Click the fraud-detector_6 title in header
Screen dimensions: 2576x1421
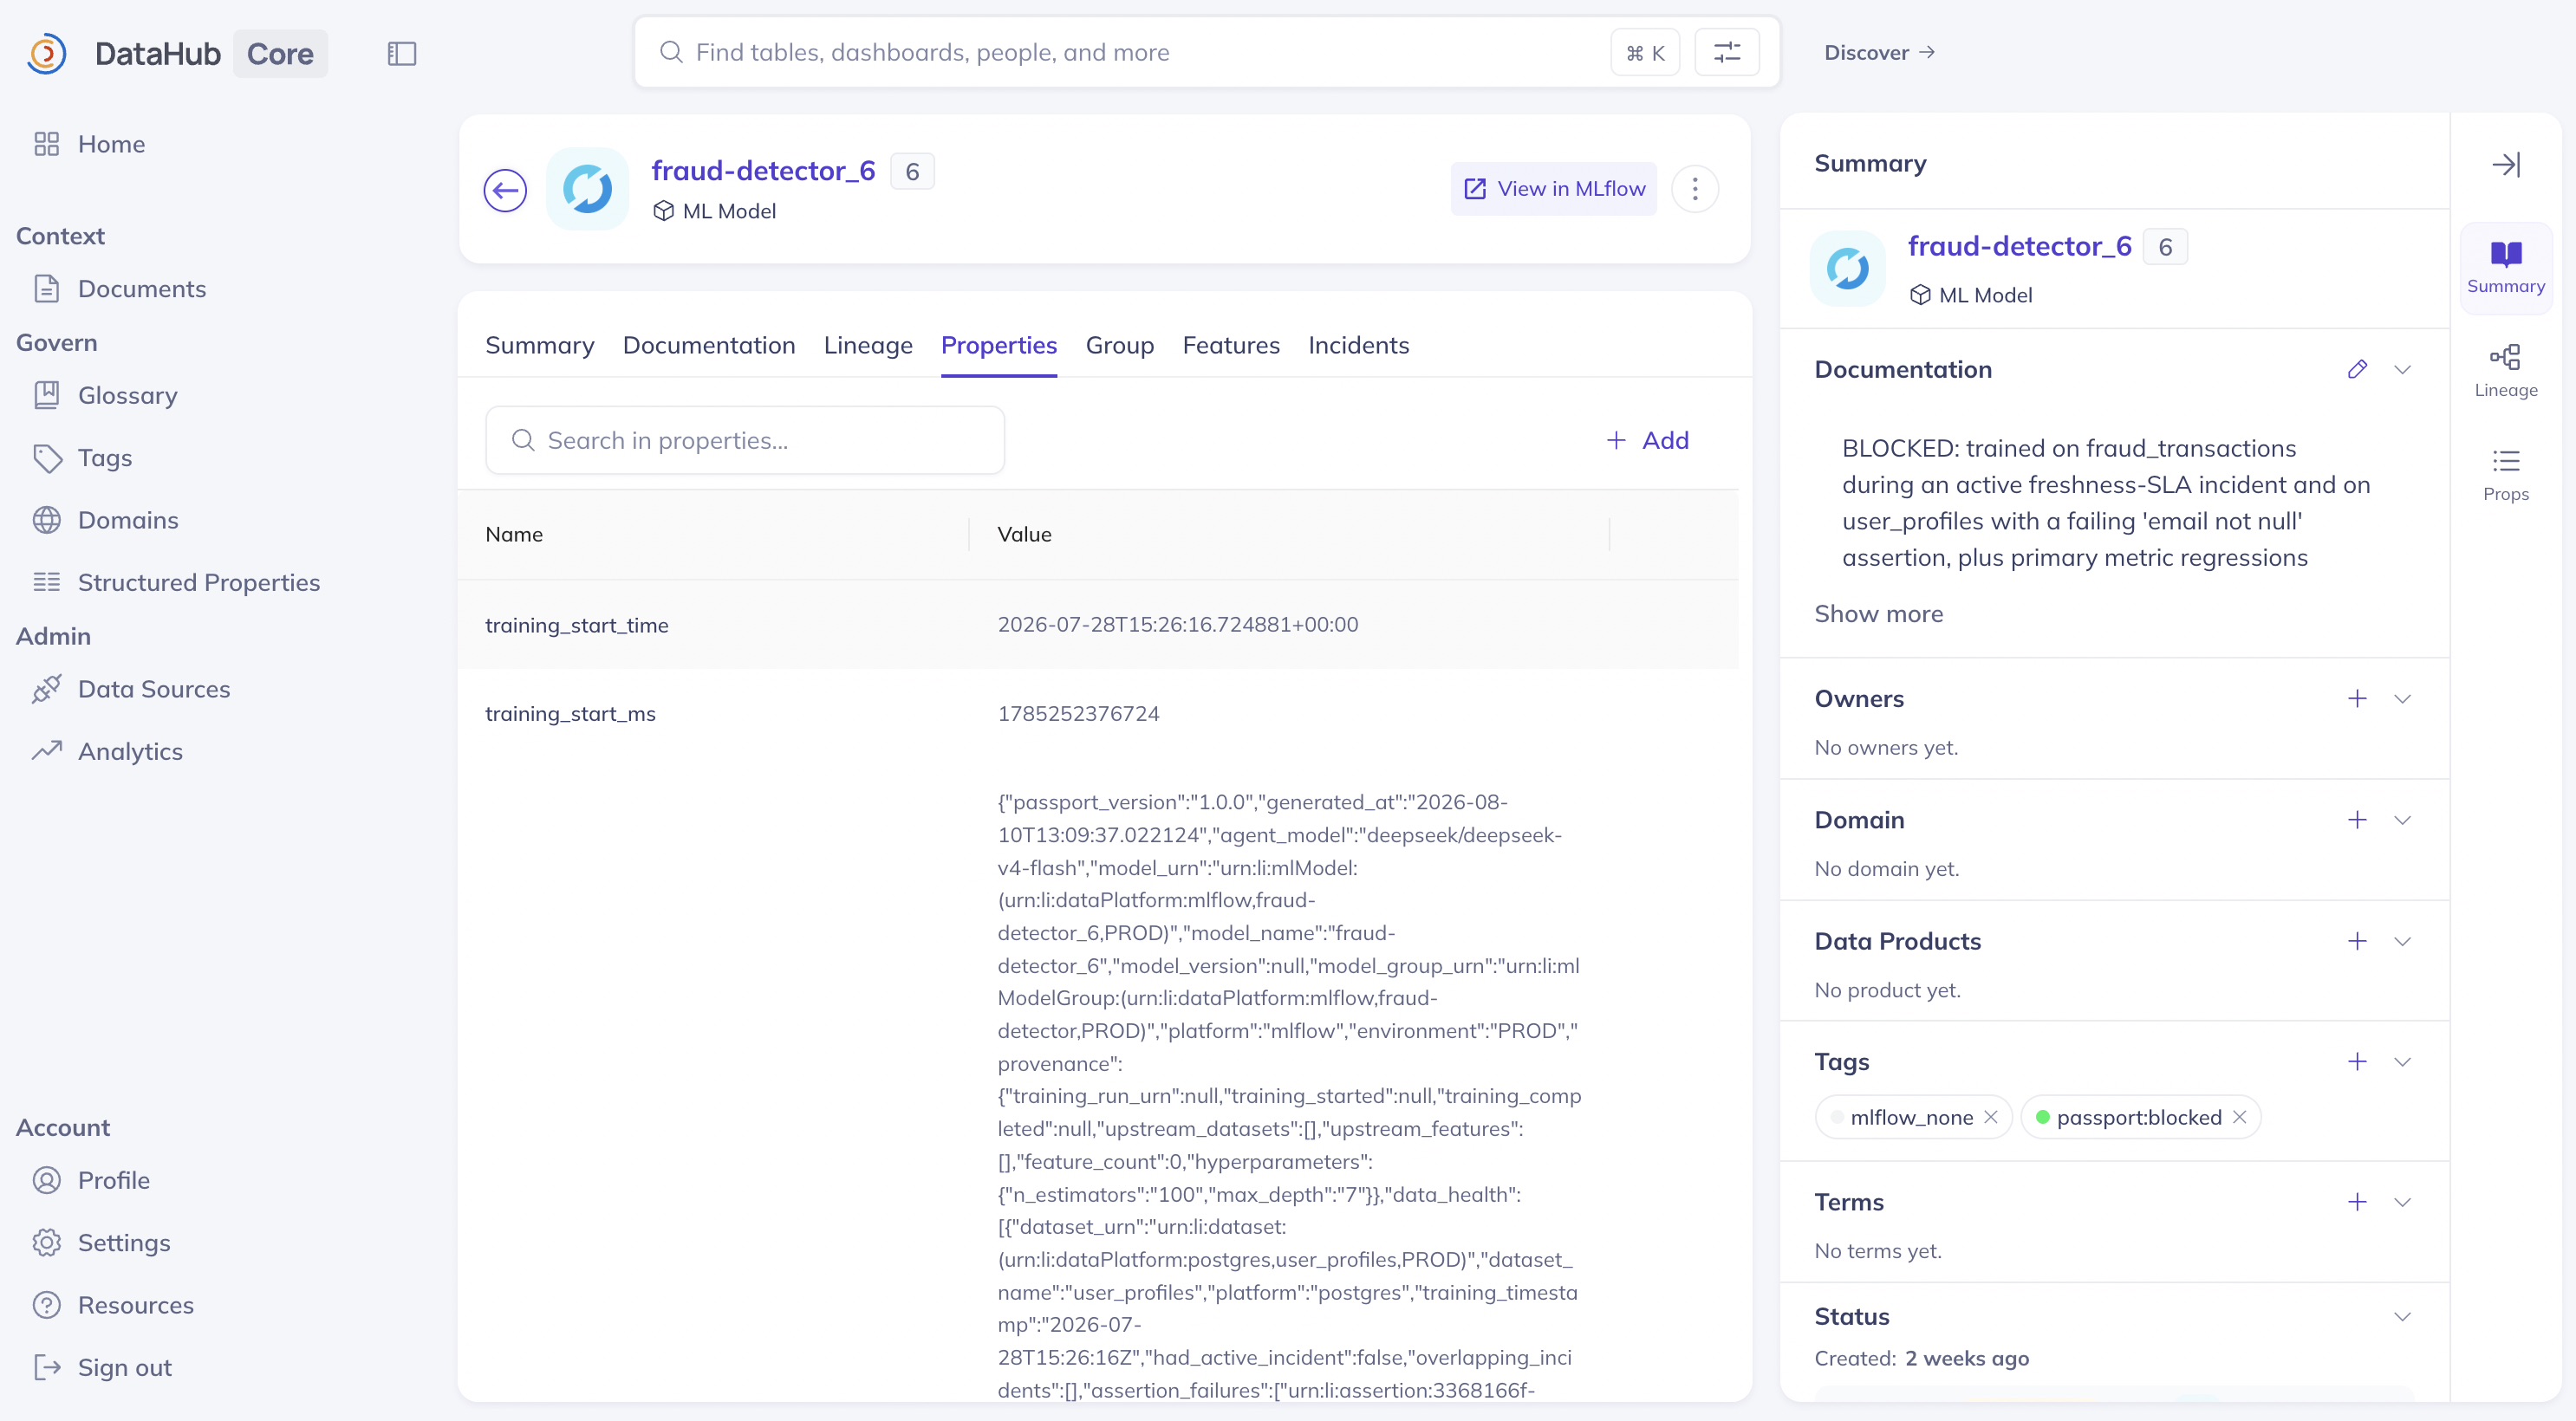(x=763, y=171)
